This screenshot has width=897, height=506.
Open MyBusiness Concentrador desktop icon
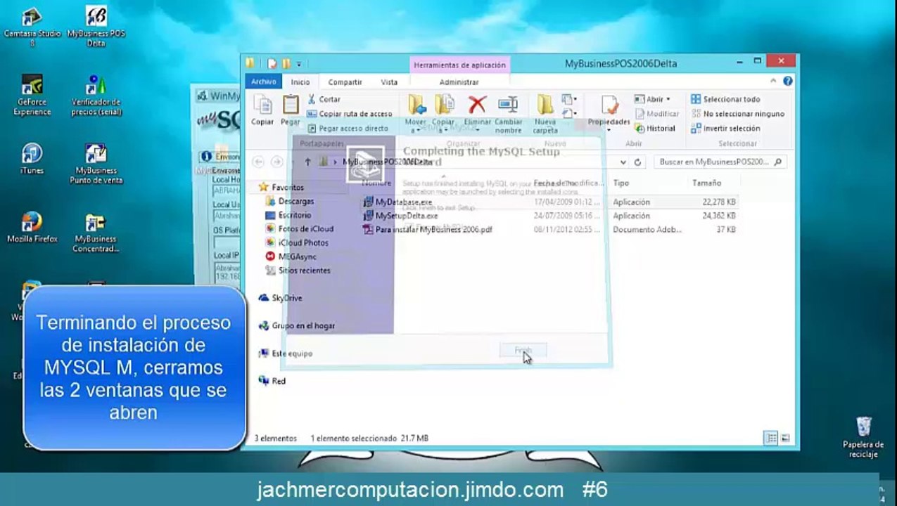click(x=96, y=232)
